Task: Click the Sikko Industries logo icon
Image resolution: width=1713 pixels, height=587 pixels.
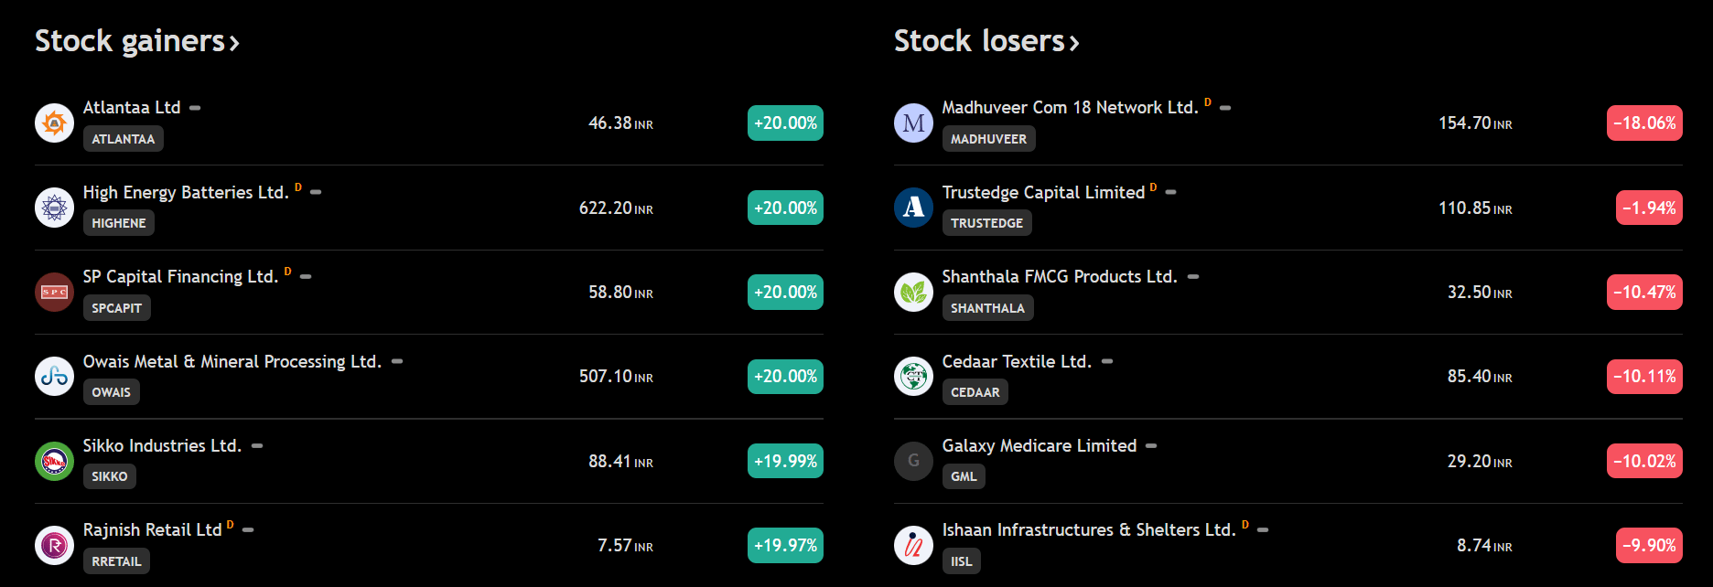Action: pos(54,461)
